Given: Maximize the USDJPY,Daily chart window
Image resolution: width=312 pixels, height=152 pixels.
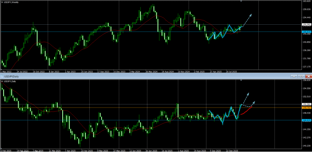Looking at the screenshot, I should coord(301,76).
